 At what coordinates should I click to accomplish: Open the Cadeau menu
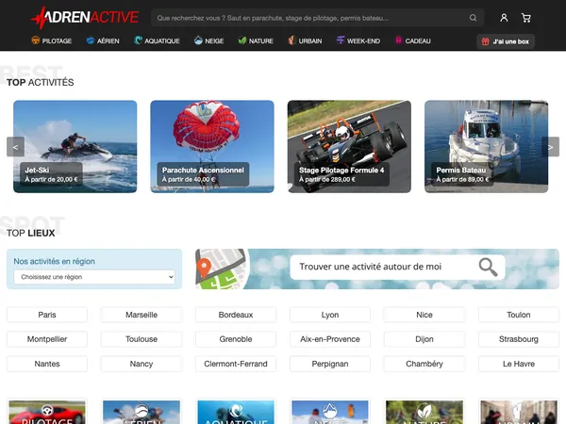click(x=413, y=41)
